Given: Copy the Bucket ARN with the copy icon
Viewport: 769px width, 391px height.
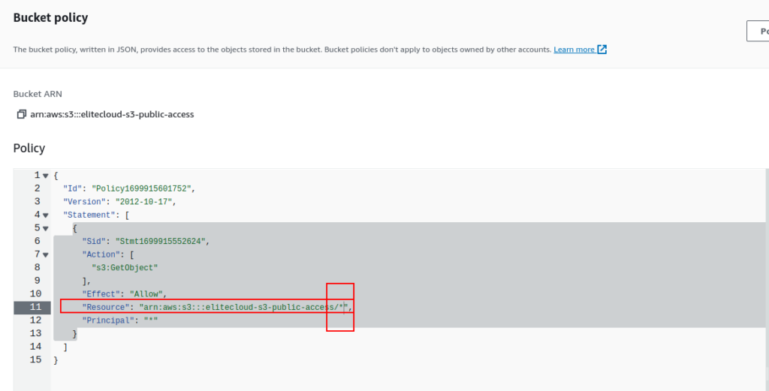Looking at the screenshot, I should [21, 115].
